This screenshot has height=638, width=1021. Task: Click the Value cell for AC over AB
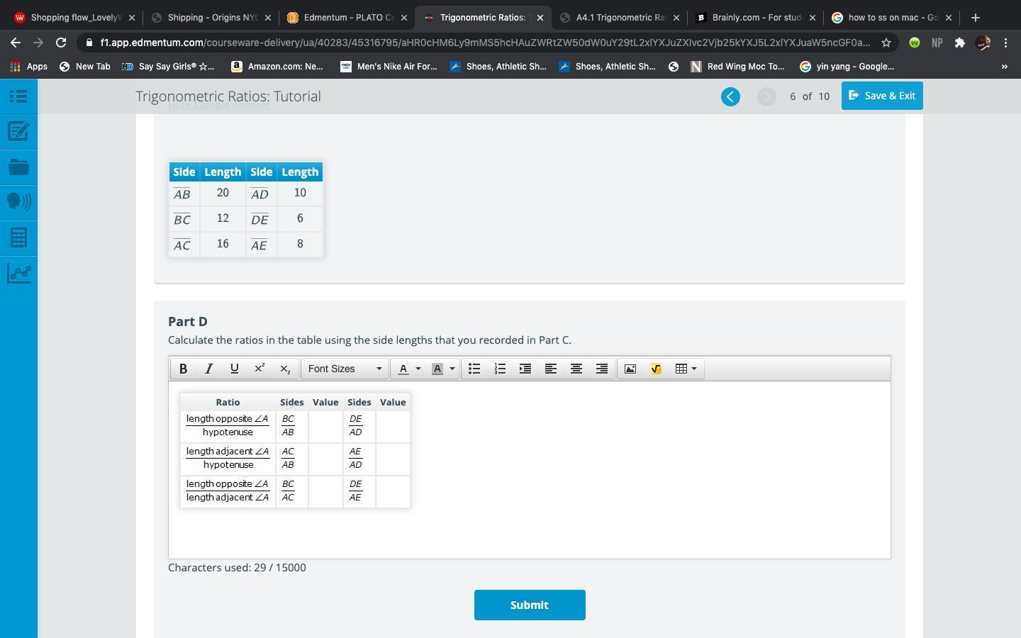coord(325,459)
